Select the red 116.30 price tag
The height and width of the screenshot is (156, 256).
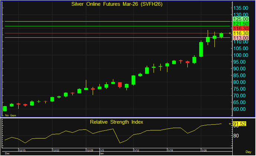click(x=241, y=28)
